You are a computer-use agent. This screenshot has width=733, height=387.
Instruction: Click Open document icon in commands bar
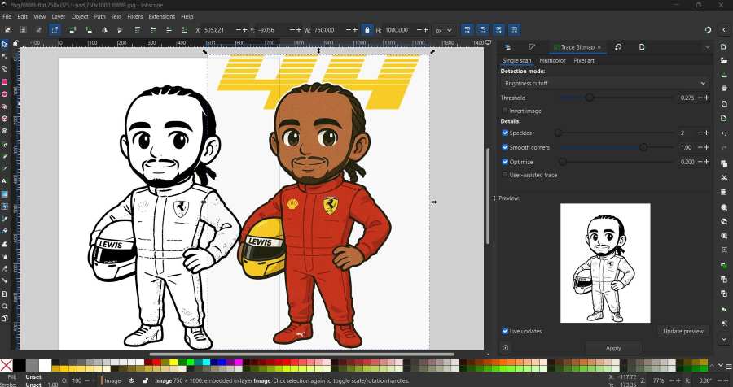point(724,60)
